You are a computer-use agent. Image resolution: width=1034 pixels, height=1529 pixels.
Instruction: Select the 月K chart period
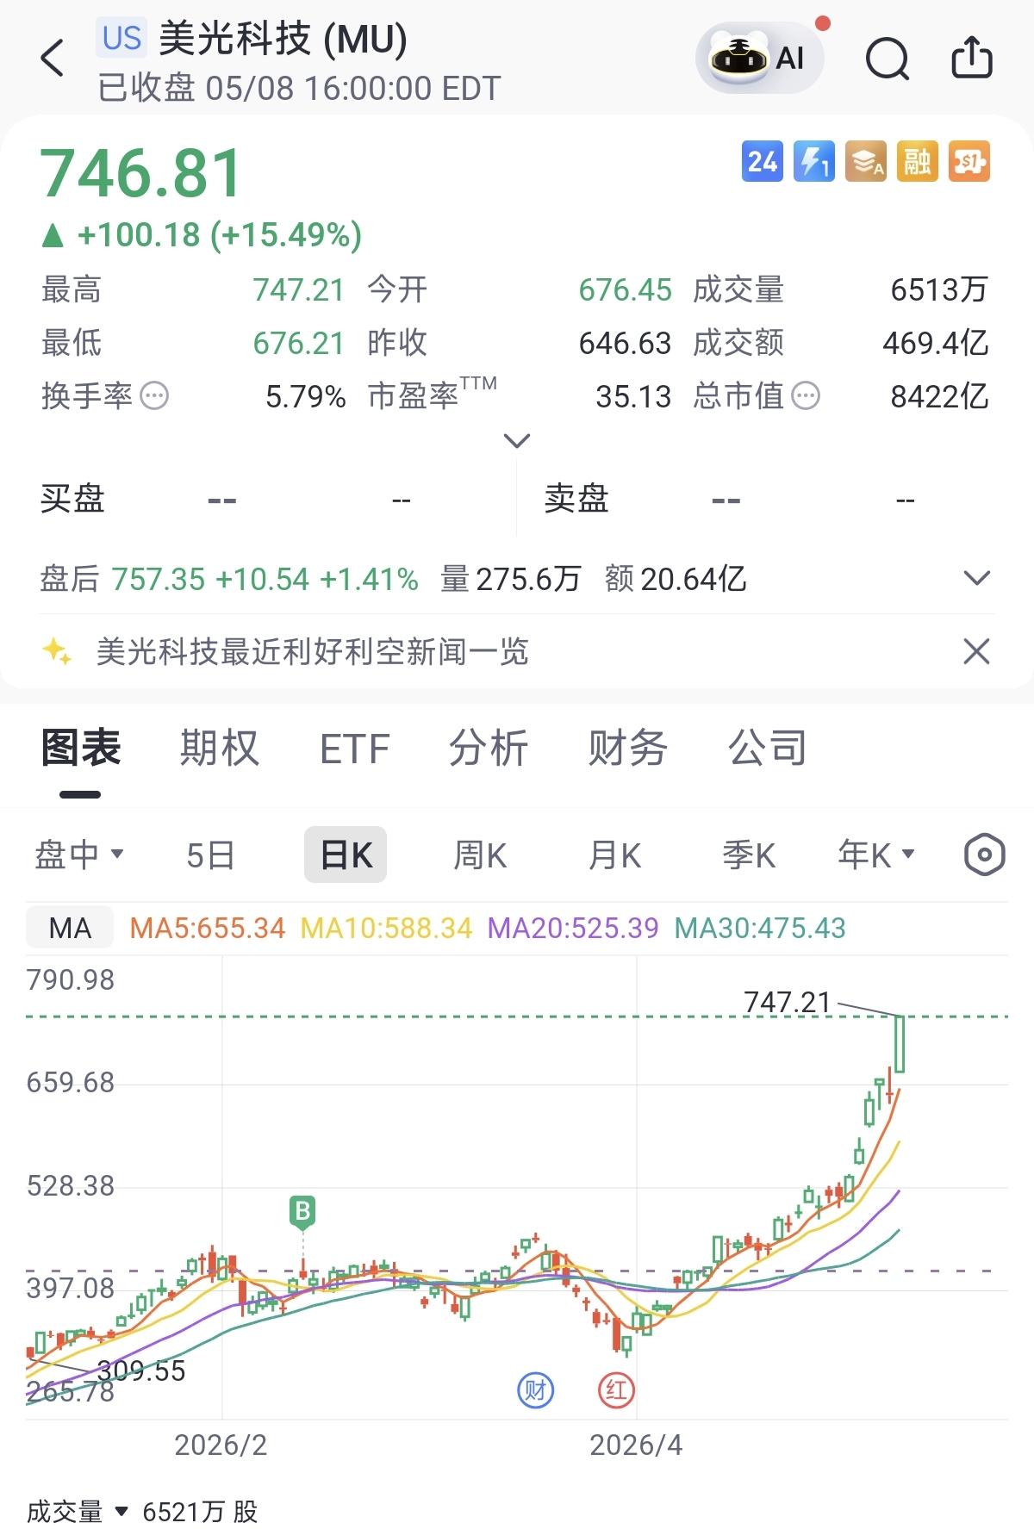614,855
